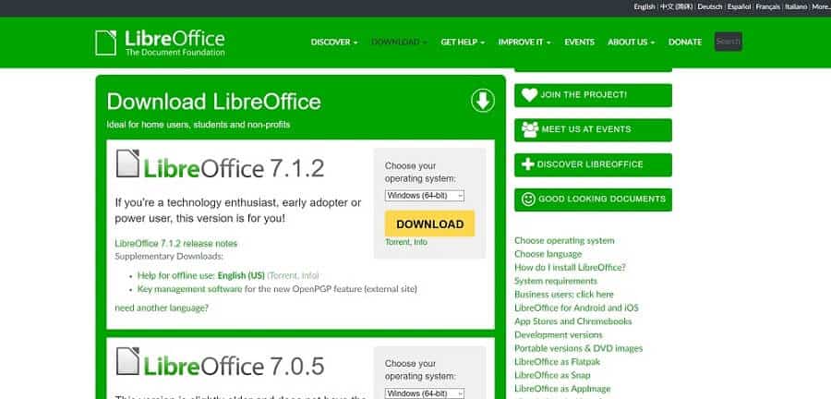This screenshot has height=399, width=831.
Task: Open the LibreOffice as AppImage link
Action: 562,389
